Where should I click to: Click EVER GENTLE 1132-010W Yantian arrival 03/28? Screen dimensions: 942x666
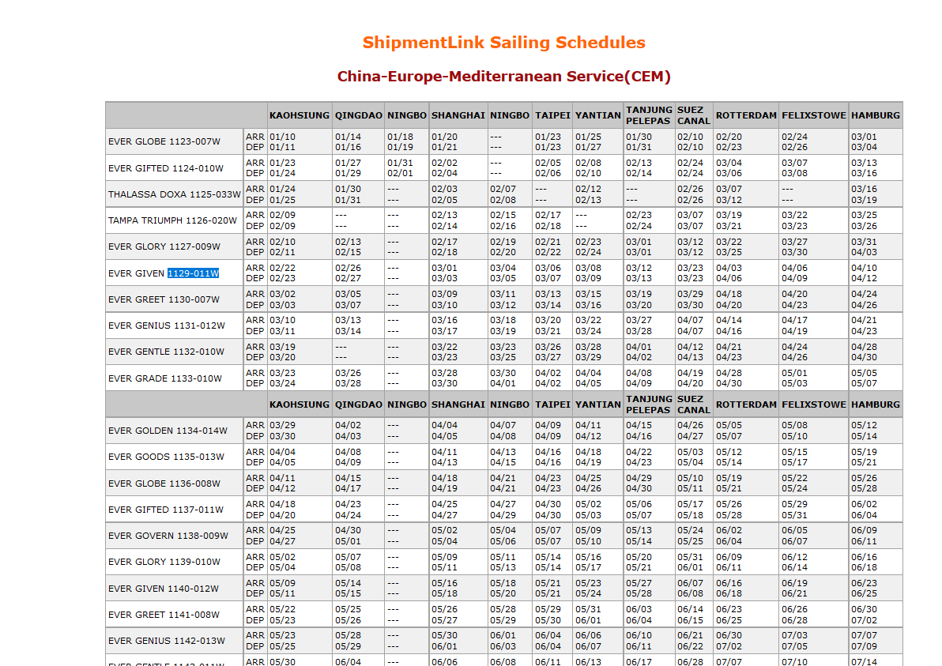tap(588, 347)
